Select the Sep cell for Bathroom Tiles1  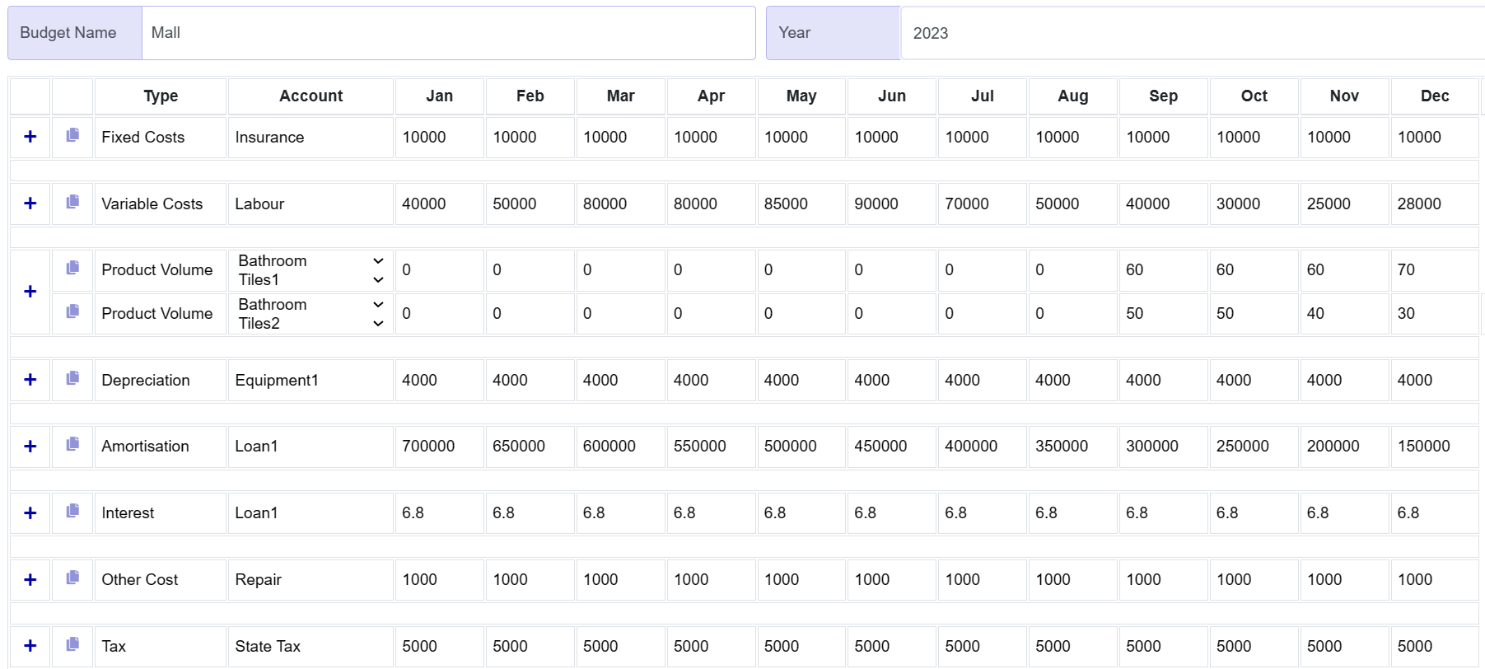[1162, 270]
